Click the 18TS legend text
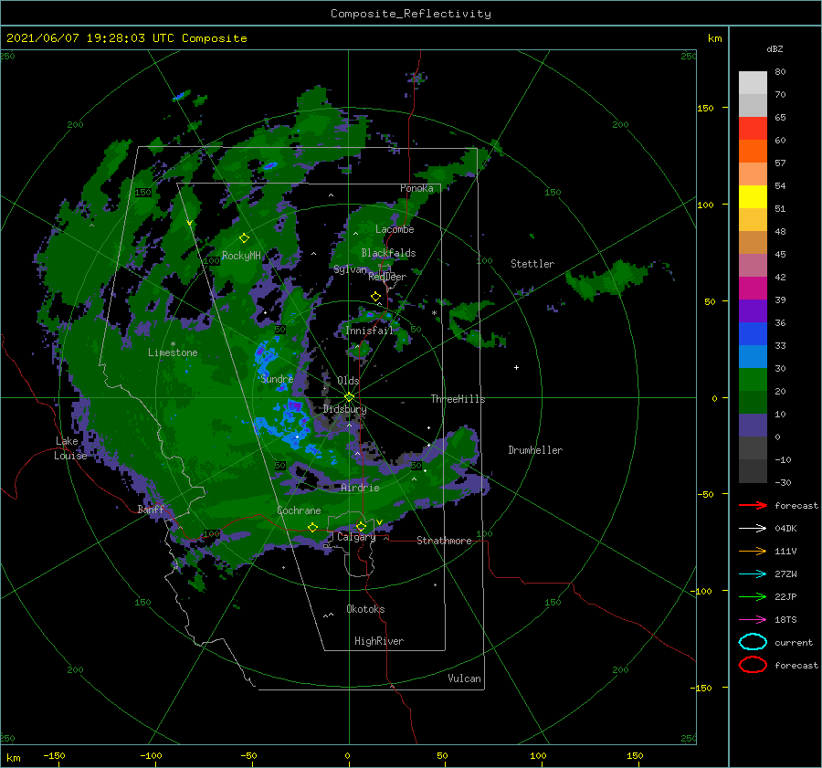The image size is (822, 768). (785, 619)
